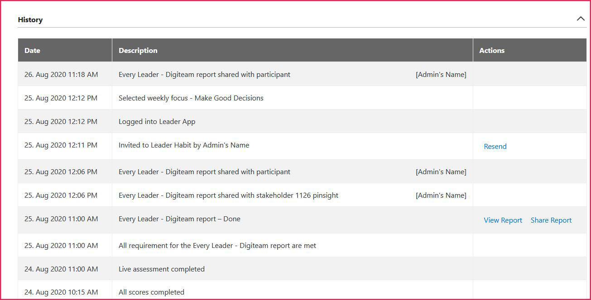591x300 pixels.
Task: Click the 24. Aug 2020 10:15 AM date cell
Action: 61,292
